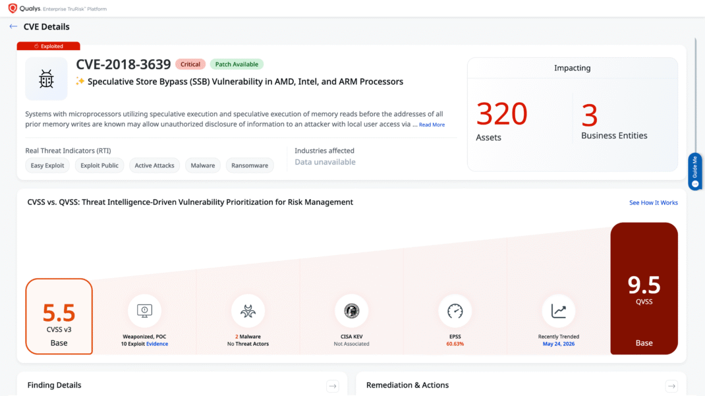The image size is (705, 396).
Task: Select the Ransomware RTI chip
Action: [x=250, y=165]
